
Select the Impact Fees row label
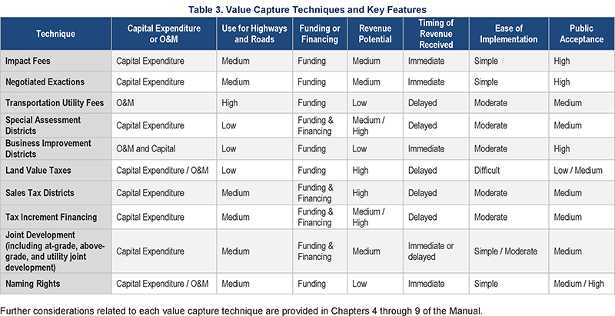pos(55,61)
